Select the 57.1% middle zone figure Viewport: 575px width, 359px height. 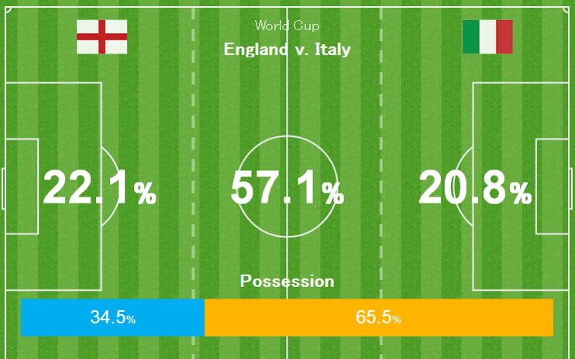click(x=287, y=188)
